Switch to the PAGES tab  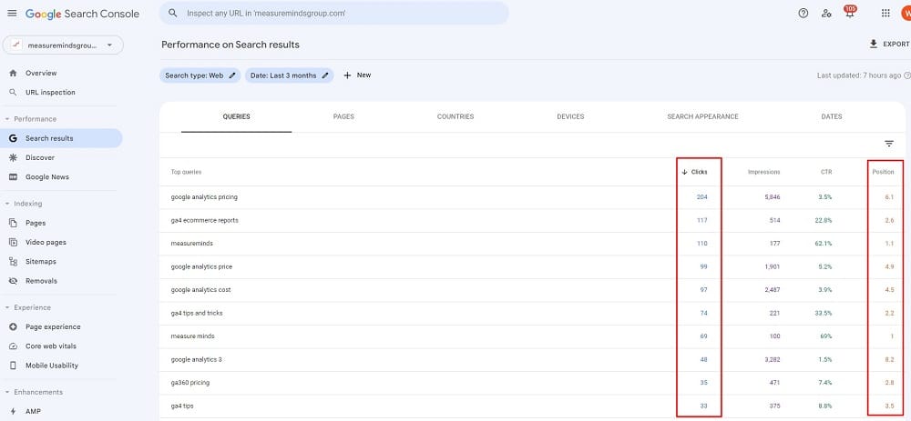tap(343, 116)
